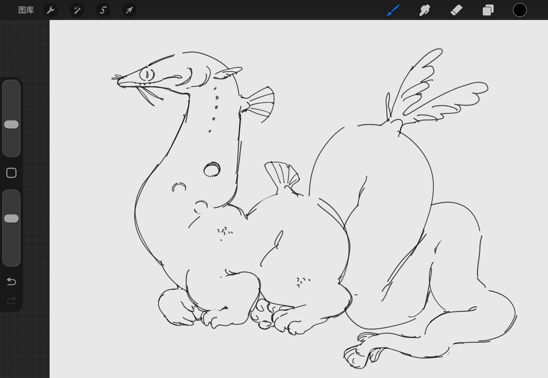
Task: Redo the last undone stroke
Action: tap(11, 300)
